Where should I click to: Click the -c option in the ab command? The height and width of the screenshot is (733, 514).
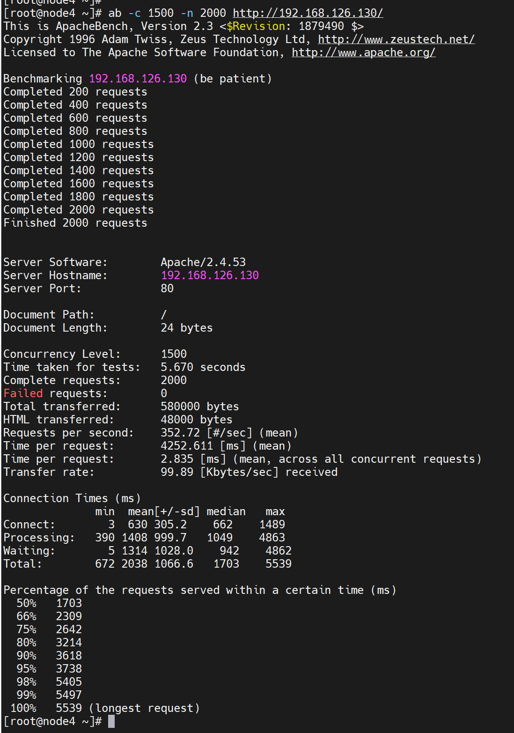coord(134,13)
